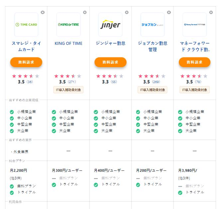Close the ジョブカン勤怠管理 comparison column

[169, 12]
